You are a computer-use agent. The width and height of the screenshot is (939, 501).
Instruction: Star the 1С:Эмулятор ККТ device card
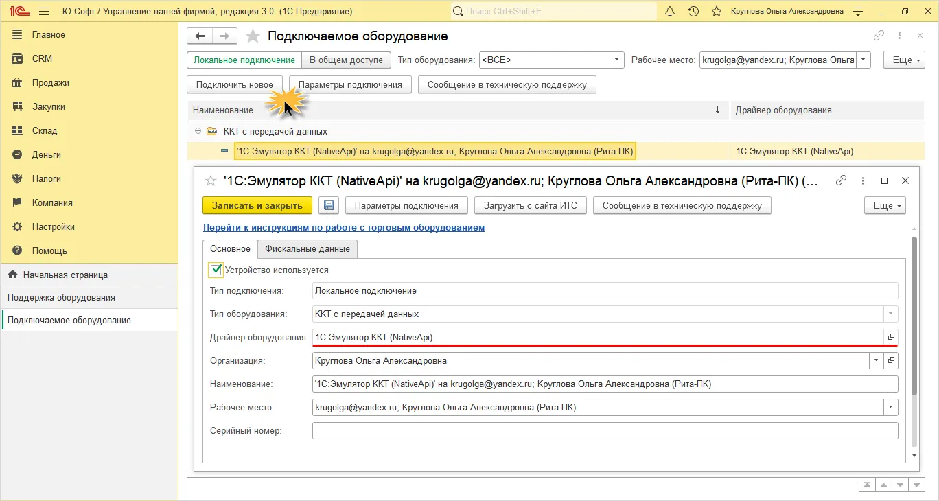(211, 180)
